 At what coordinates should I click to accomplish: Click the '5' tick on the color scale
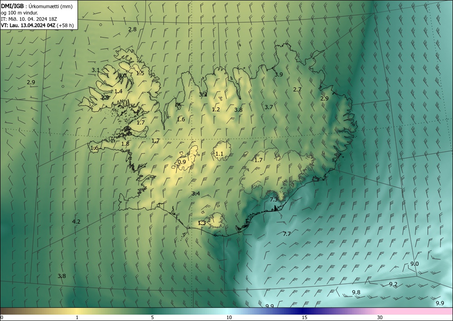click(152, 318)
